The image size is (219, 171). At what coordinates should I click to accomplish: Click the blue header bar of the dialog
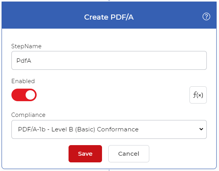tap(109, 15)
